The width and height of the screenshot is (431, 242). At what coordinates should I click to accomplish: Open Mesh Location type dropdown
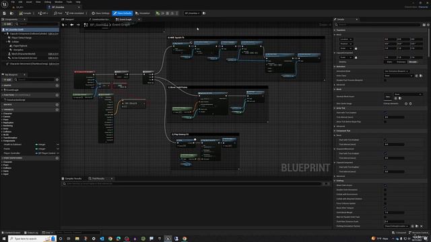coord(346,39)
